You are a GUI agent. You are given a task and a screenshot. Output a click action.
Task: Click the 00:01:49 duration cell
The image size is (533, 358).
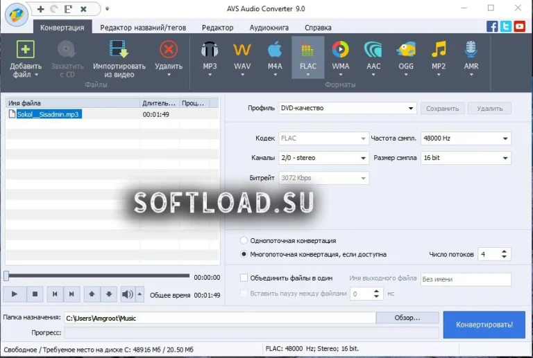click(x=156, y=114)
